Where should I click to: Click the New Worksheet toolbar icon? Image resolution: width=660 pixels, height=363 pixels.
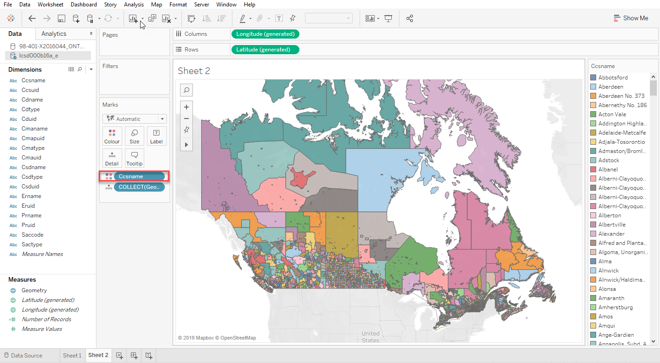coord(133,18)
